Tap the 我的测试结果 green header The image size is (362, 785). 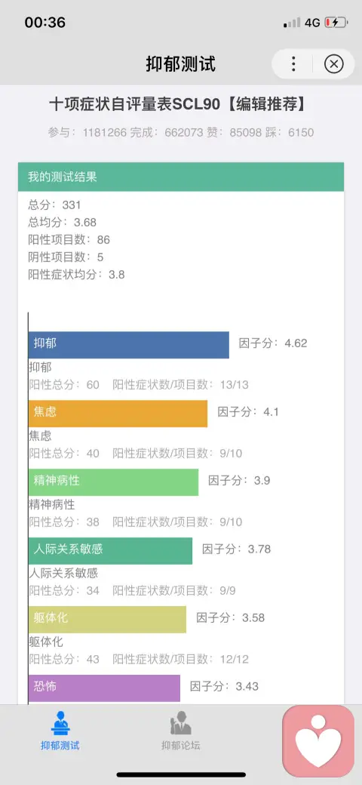click(x=181, y=177)
